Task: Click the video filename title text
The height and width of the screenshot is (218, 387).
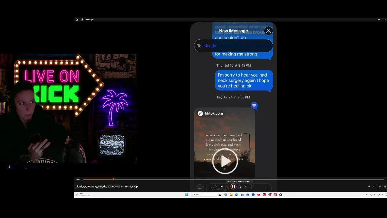Action: pos(107,187)
